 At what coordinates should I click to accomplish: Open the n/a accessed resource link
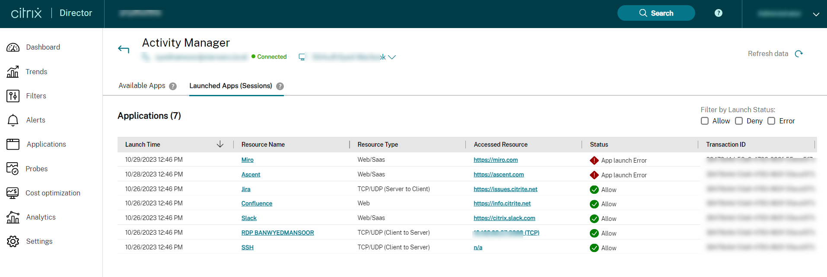click(478, 247)
